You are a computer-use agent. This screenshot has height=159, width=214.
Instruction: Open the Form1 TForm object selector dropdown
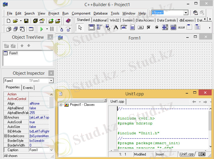(51, 81)
